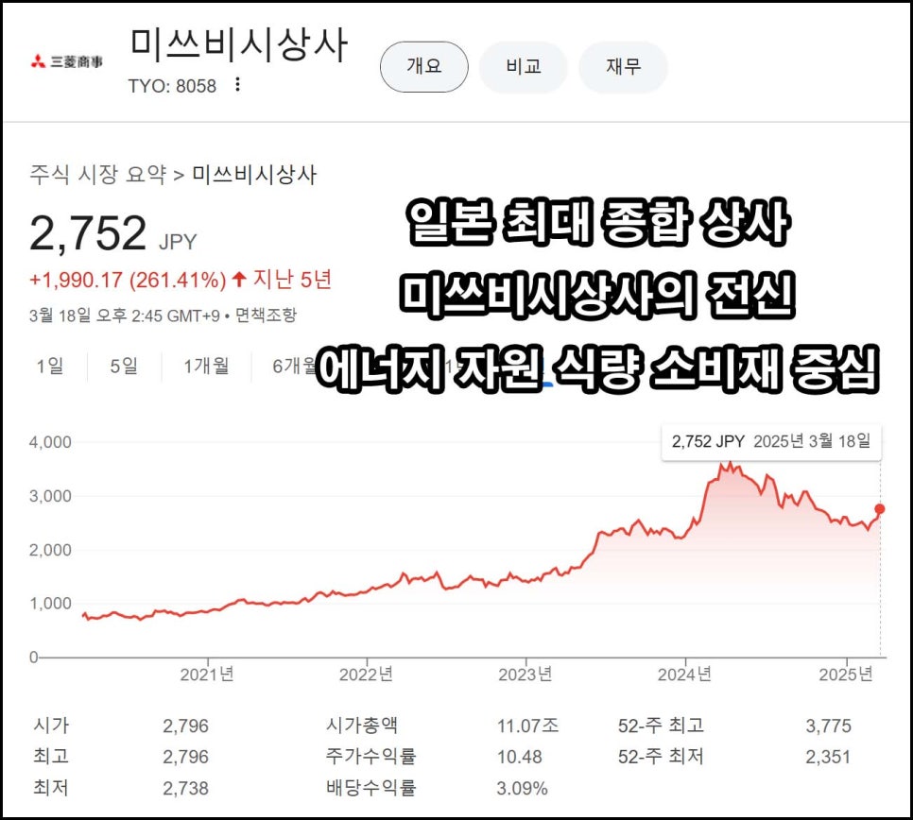The image size is (913, 820).
Task: Select the 개요 tab
Action: coord(423,66)
